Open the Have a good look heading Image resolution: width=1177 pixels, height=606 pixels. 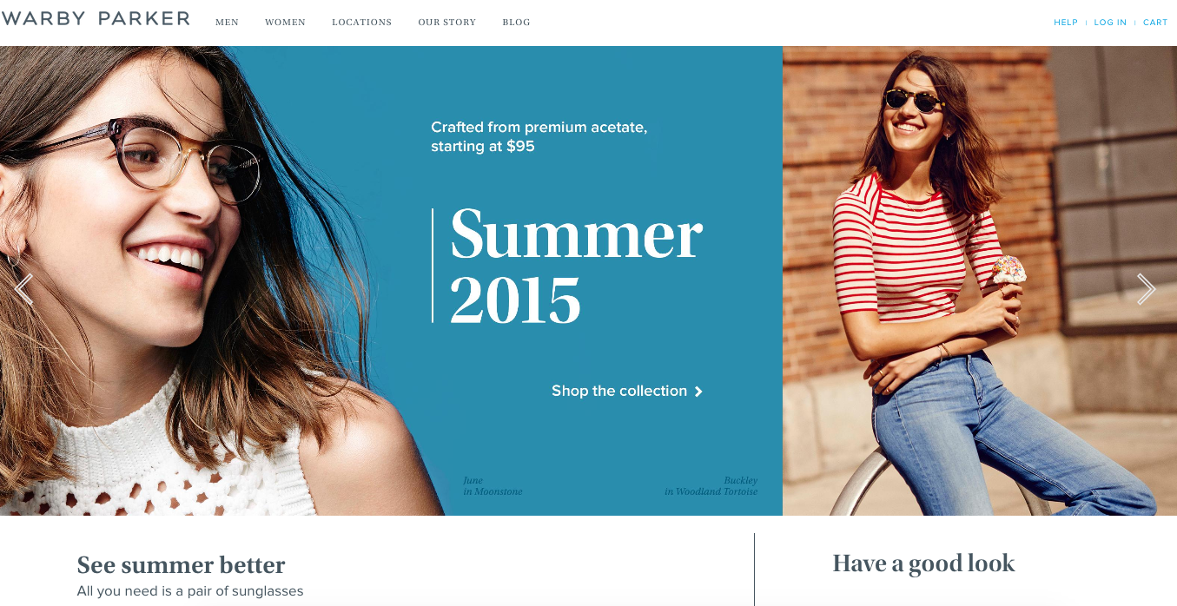coord(923,563)
